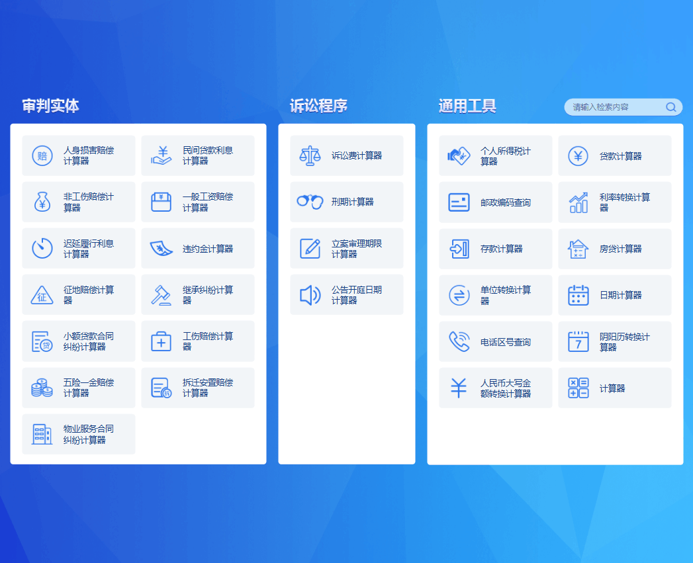Launch 个人所得税计算器
693x563 pixels.
pos(496,156)
